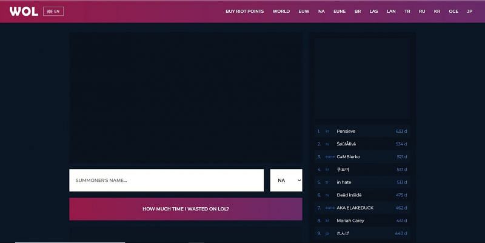The image size is (485, 243).
Task: Open the EN language selector
Action: pos(53,12)
